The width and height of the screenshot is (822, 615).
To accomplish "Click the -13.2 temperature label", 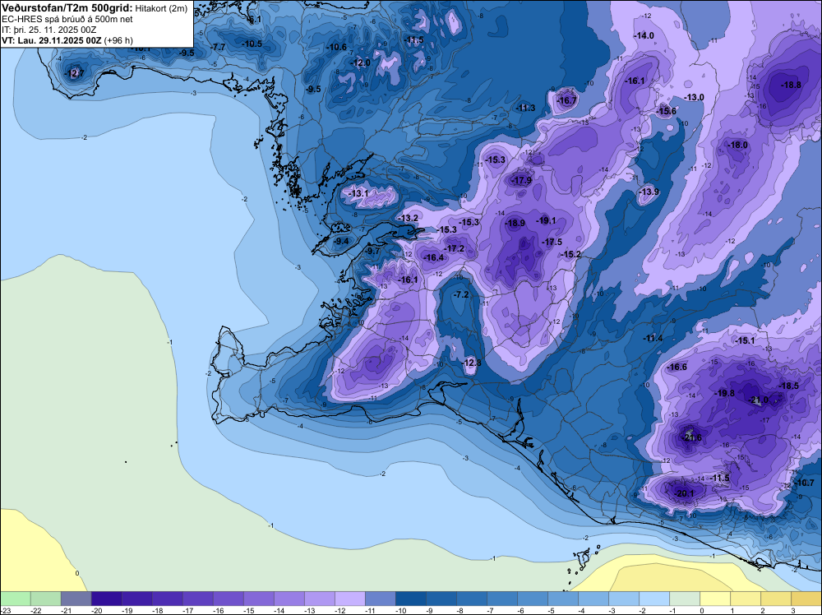I will 409,218.
